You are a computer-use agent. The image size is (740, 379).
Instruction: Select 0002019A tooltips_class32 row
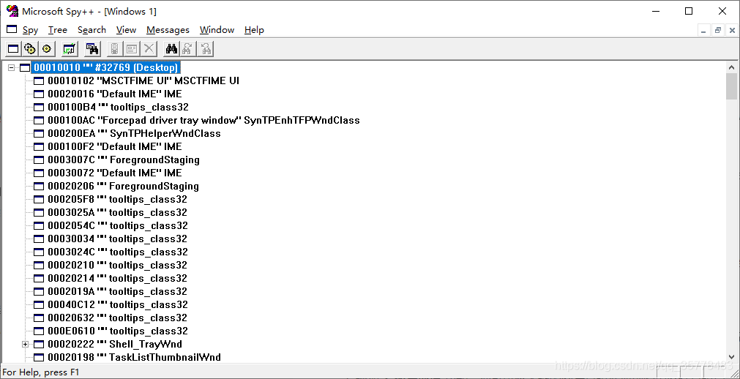(117, 292)
